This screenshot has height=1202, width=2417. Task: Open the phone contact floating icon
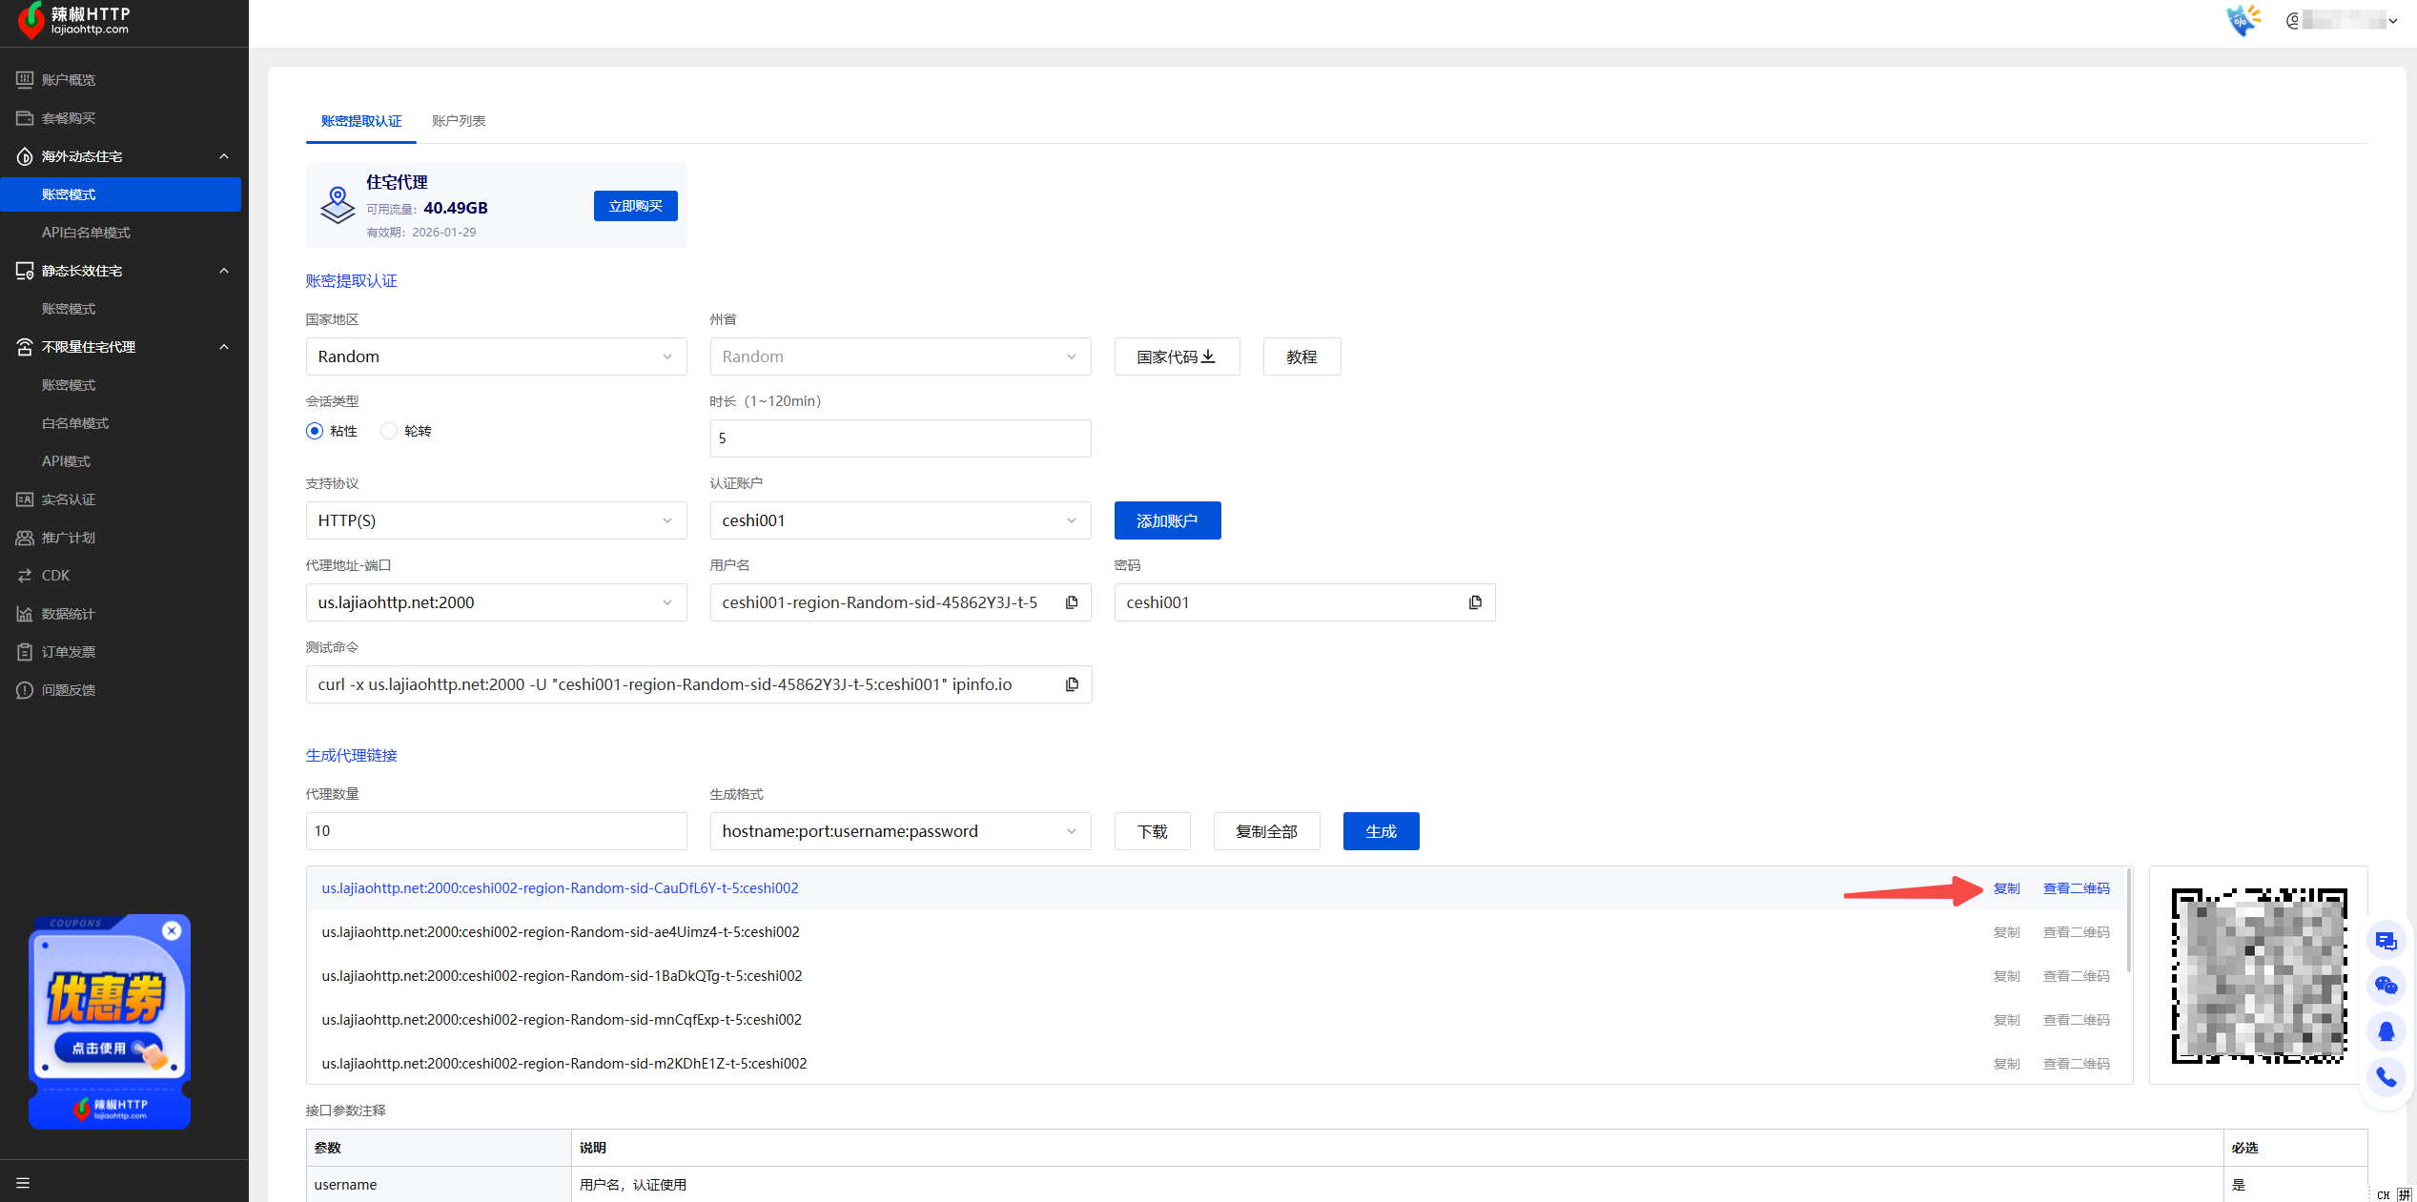pos(2386,1077)
